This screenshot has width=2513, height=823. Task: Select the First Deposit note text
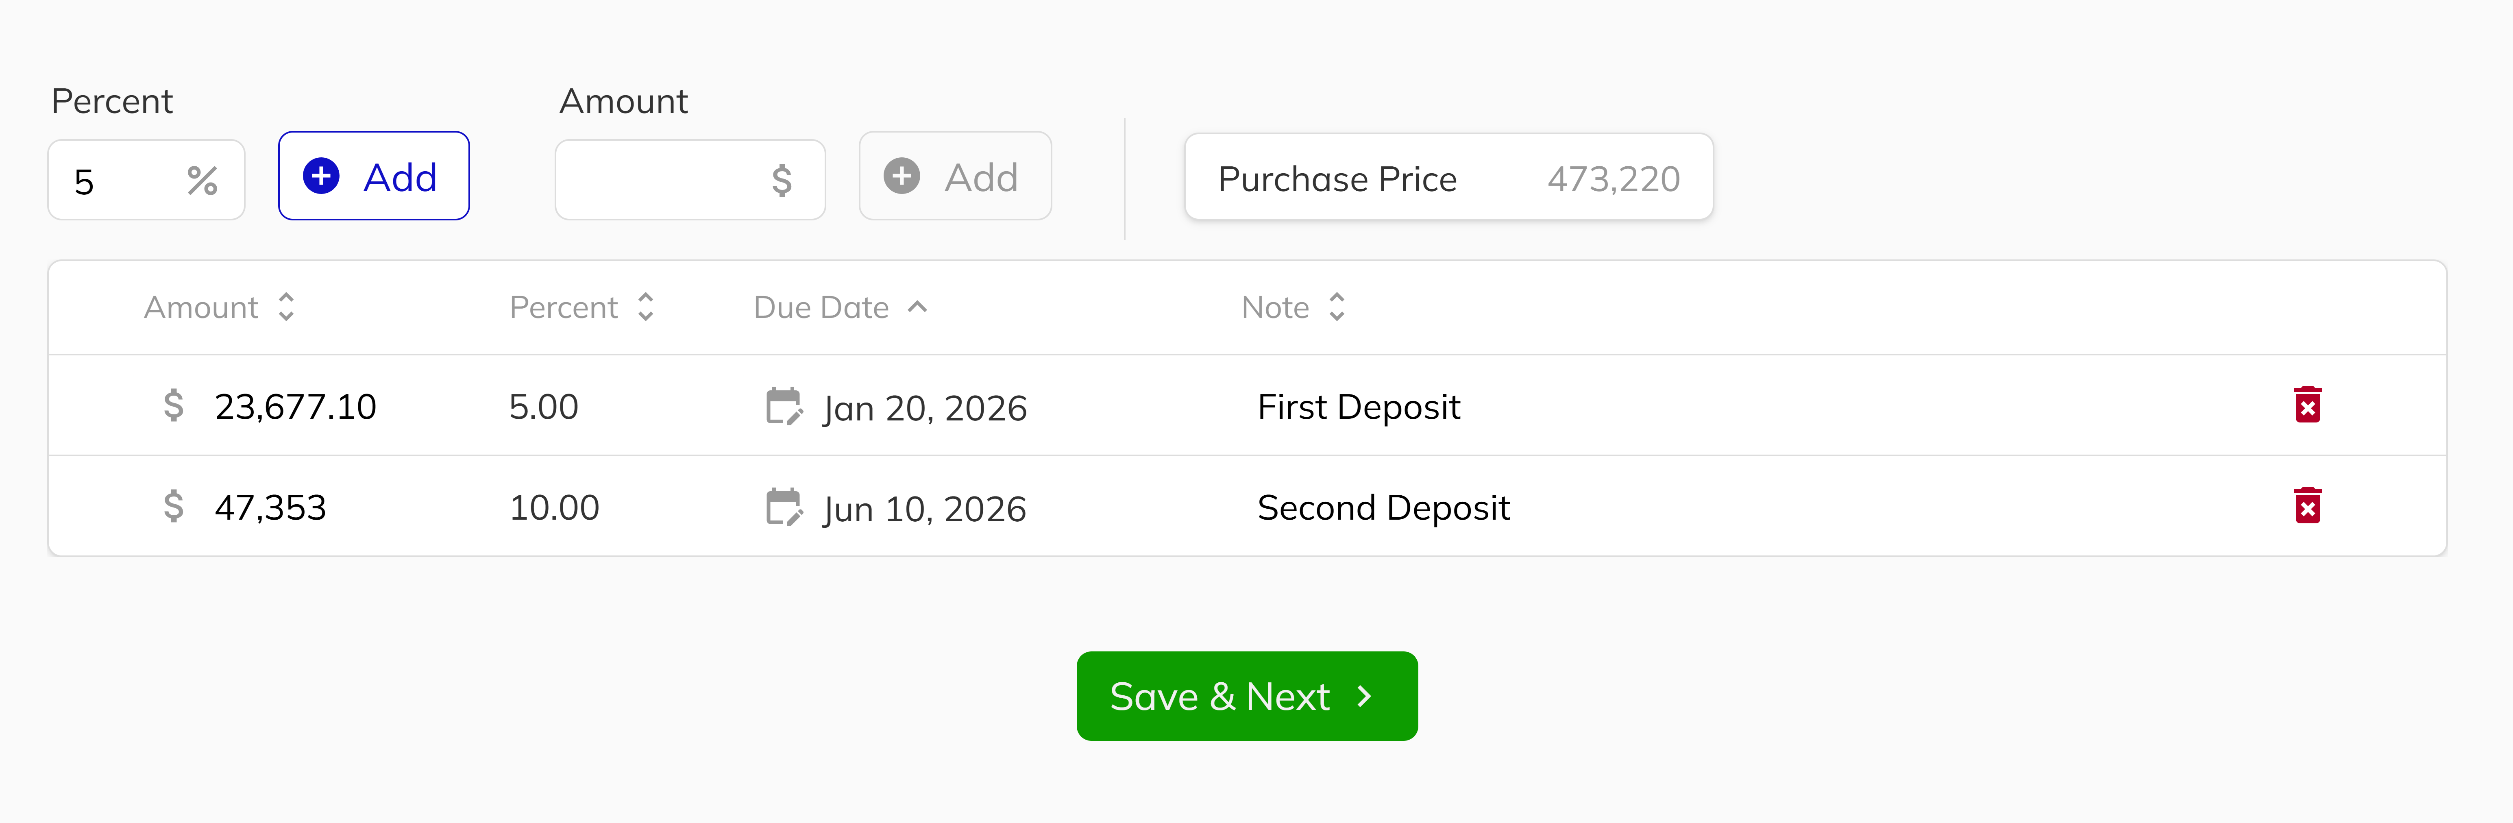1358,407
